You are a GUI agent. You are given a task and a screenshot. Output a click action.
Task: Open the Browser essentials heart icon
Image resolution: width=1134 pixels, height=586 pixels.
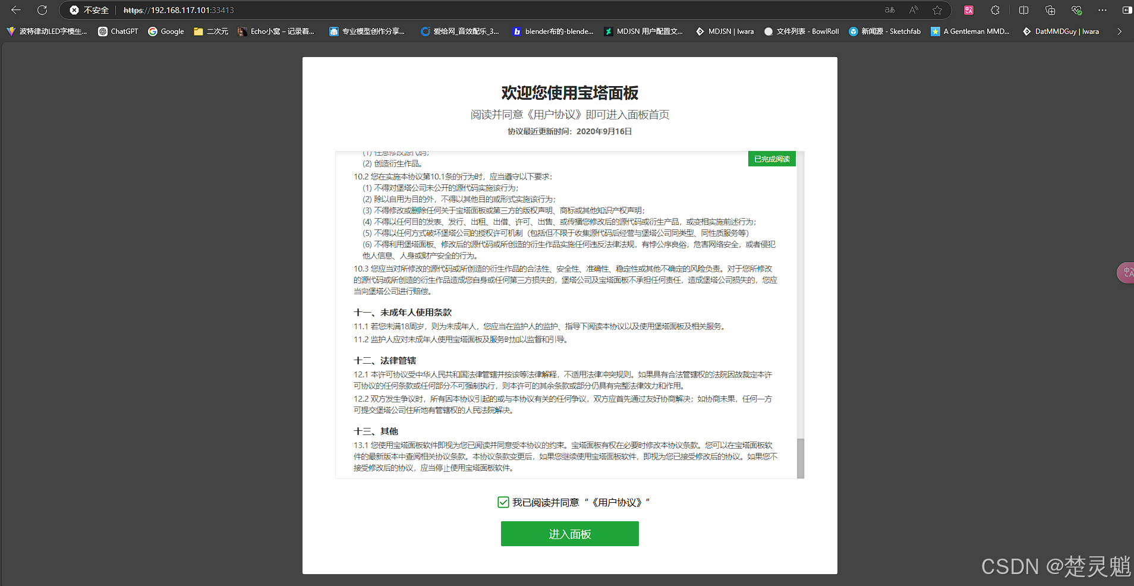tap(1076, 10)
